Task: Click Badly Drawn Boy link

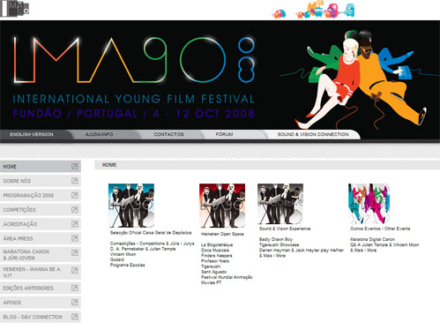Action: pyautogui.click(x=276, y=239)
